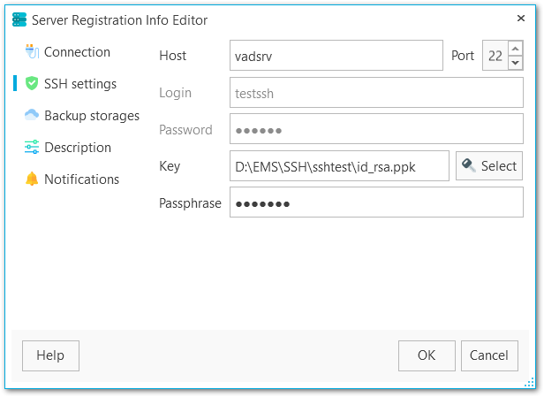Open the Description section
Viewport: 544px width, 397px height.
click(x=77, y=148)
